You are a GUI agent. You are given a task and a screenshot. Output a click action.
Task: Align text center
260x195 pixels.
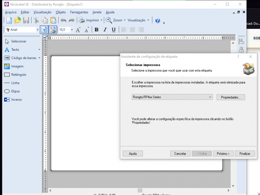(x=132, y=30)
